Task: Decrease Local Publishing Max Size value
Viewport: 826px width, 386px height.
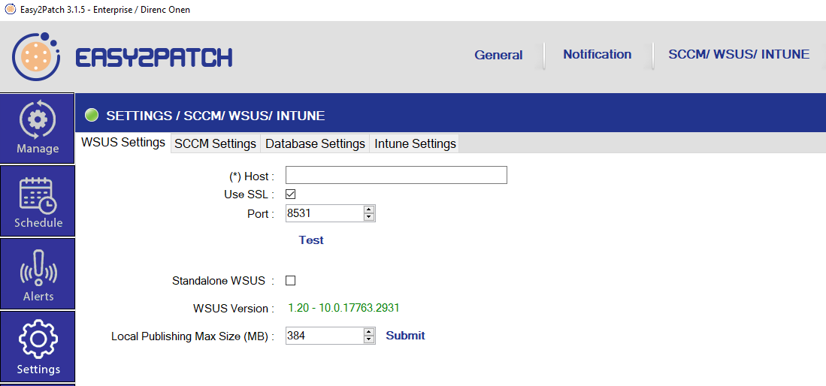Action: click(x=368, y=339)
